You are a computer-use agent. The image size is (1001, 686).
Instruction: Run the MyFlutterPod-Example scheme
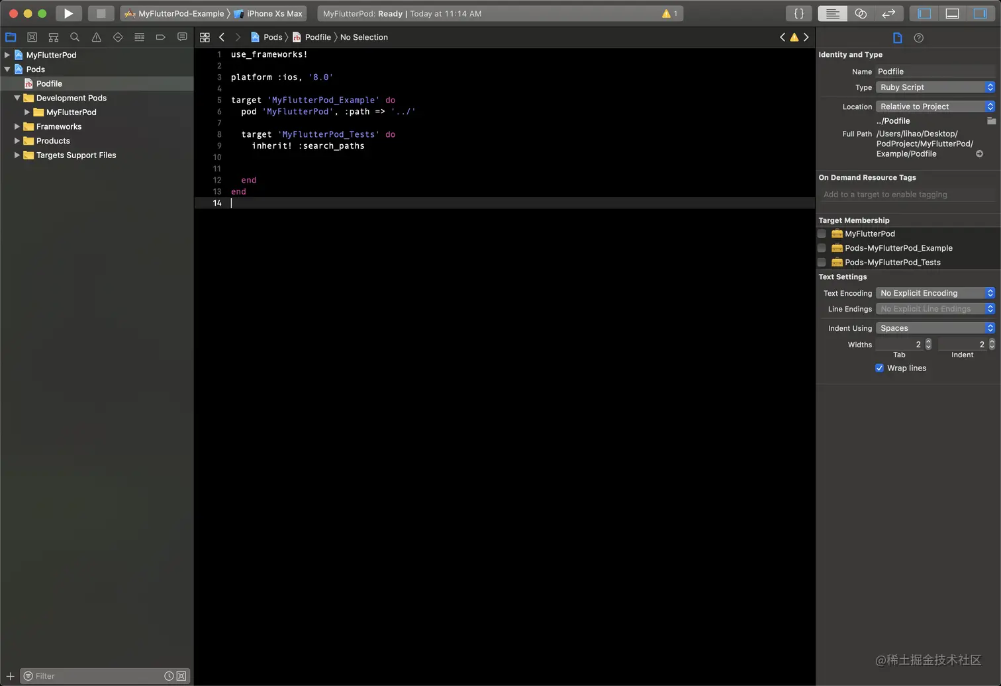[x=68, y=13]
